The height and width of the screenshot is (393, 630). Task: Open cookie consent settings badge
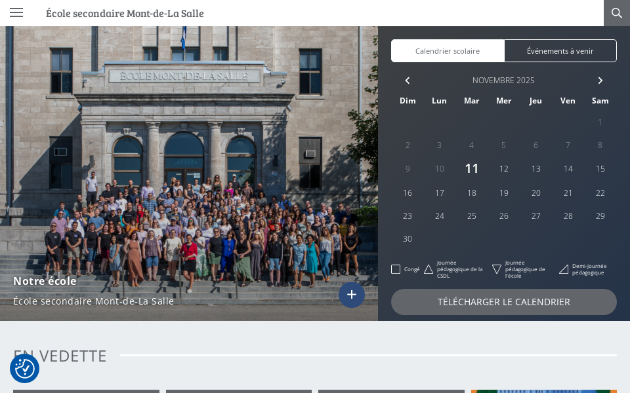pos(25,369)
